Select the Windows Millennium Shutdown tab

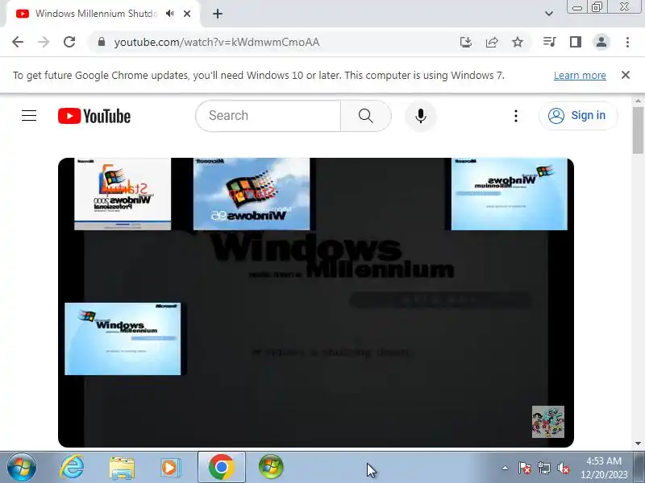pos(96,14)
